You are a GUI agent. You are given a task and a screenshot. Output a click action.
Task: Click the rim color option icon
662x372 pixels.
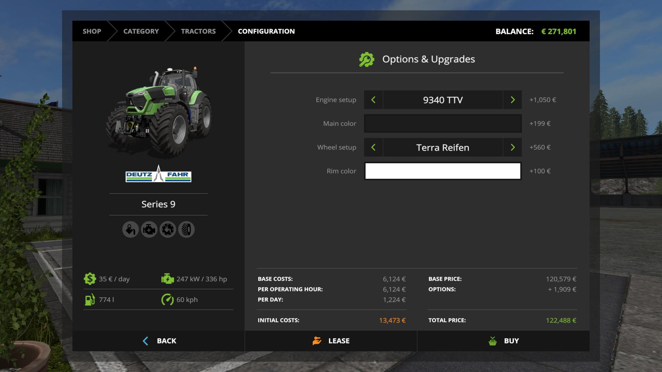pyautogui.click(x=168, y=229)
